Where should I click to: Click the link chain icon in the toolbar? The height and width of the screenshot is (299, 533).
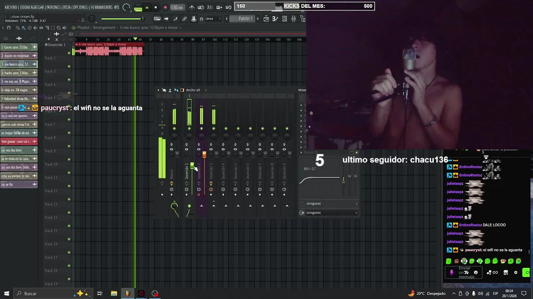(x=184, y=19)
